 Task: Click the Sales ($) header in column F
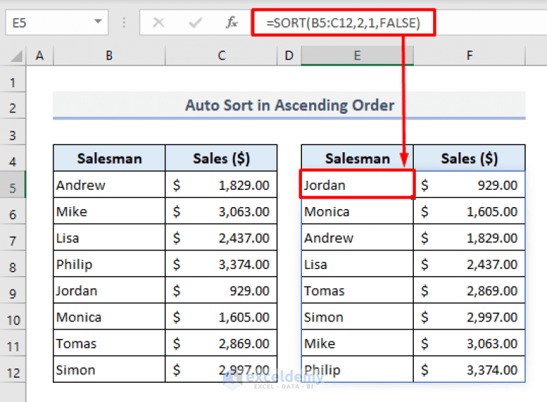pos(469,159)
